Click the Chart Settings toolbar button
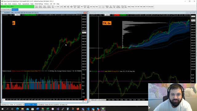Viewport: 197px width, 111px height. 75,7
